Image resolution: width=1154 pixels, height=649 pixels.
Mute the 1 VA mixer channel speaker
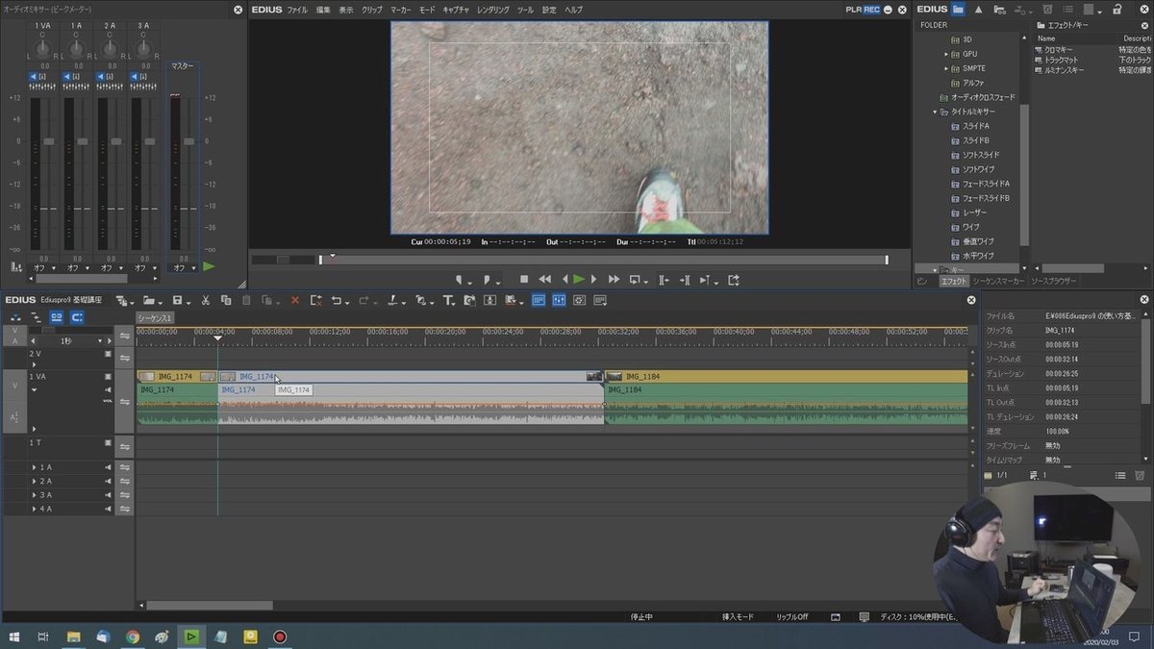pos(34,76)
